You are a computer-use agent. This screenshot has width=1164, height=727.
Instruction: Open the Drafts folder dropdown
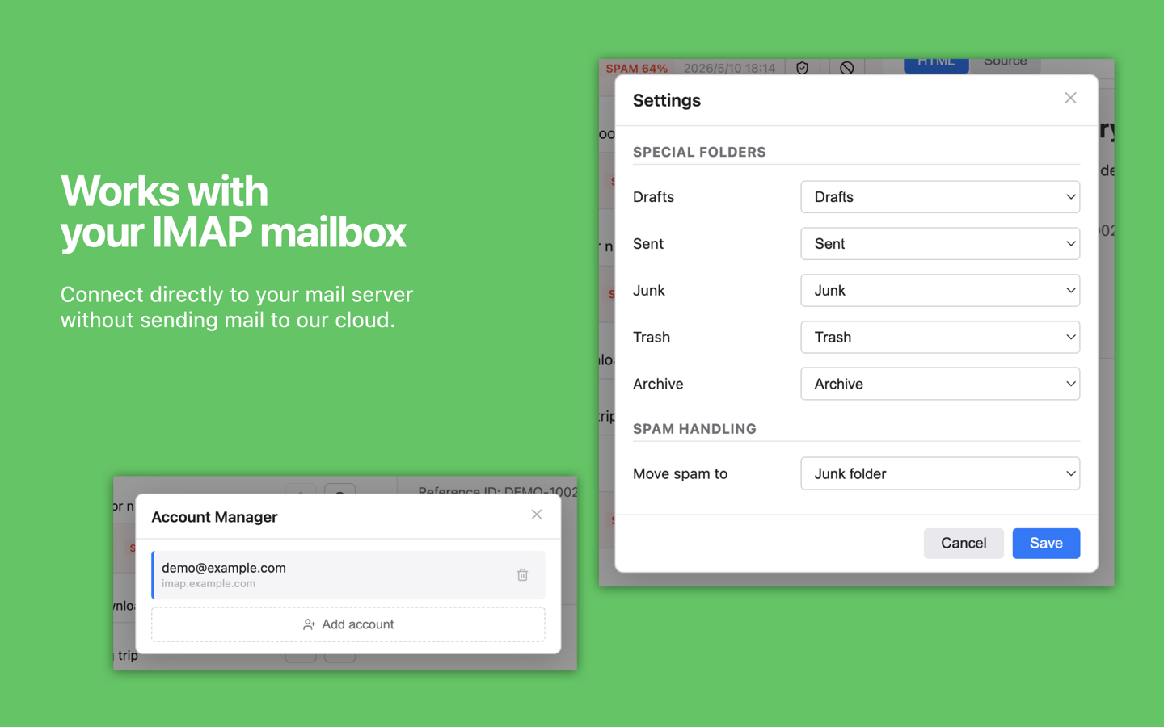[940, 197]
